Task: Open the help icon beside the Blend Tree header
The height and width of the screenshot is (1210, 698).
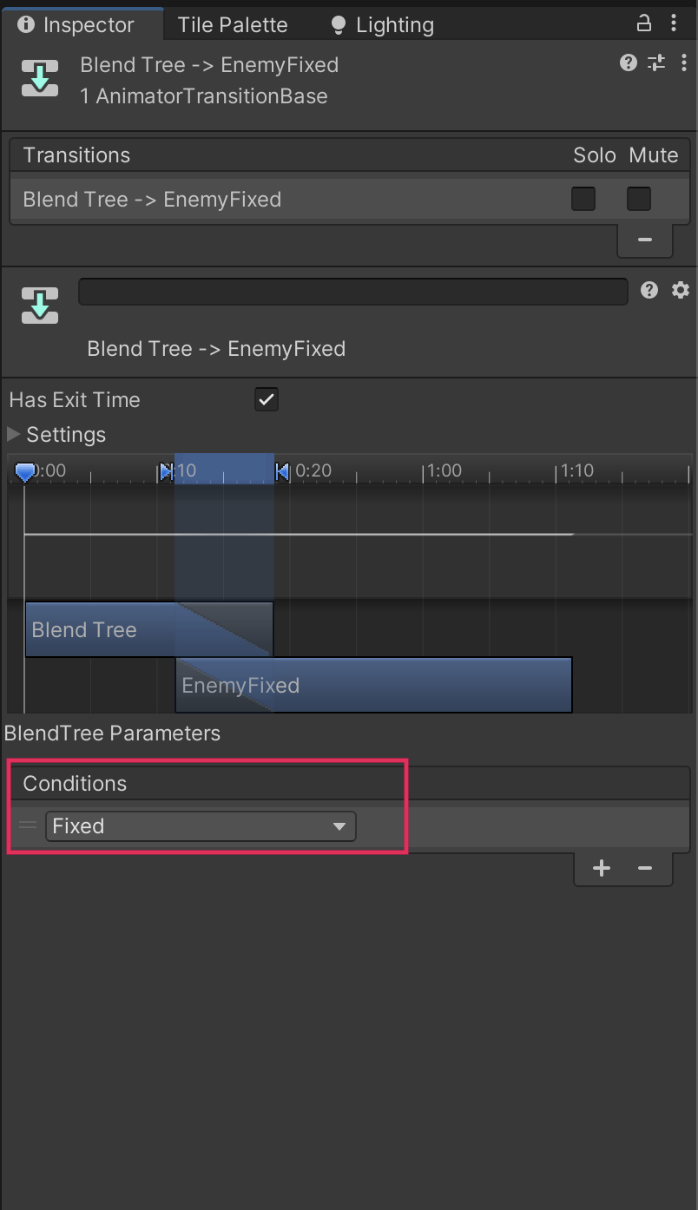Action: point(629,62)
